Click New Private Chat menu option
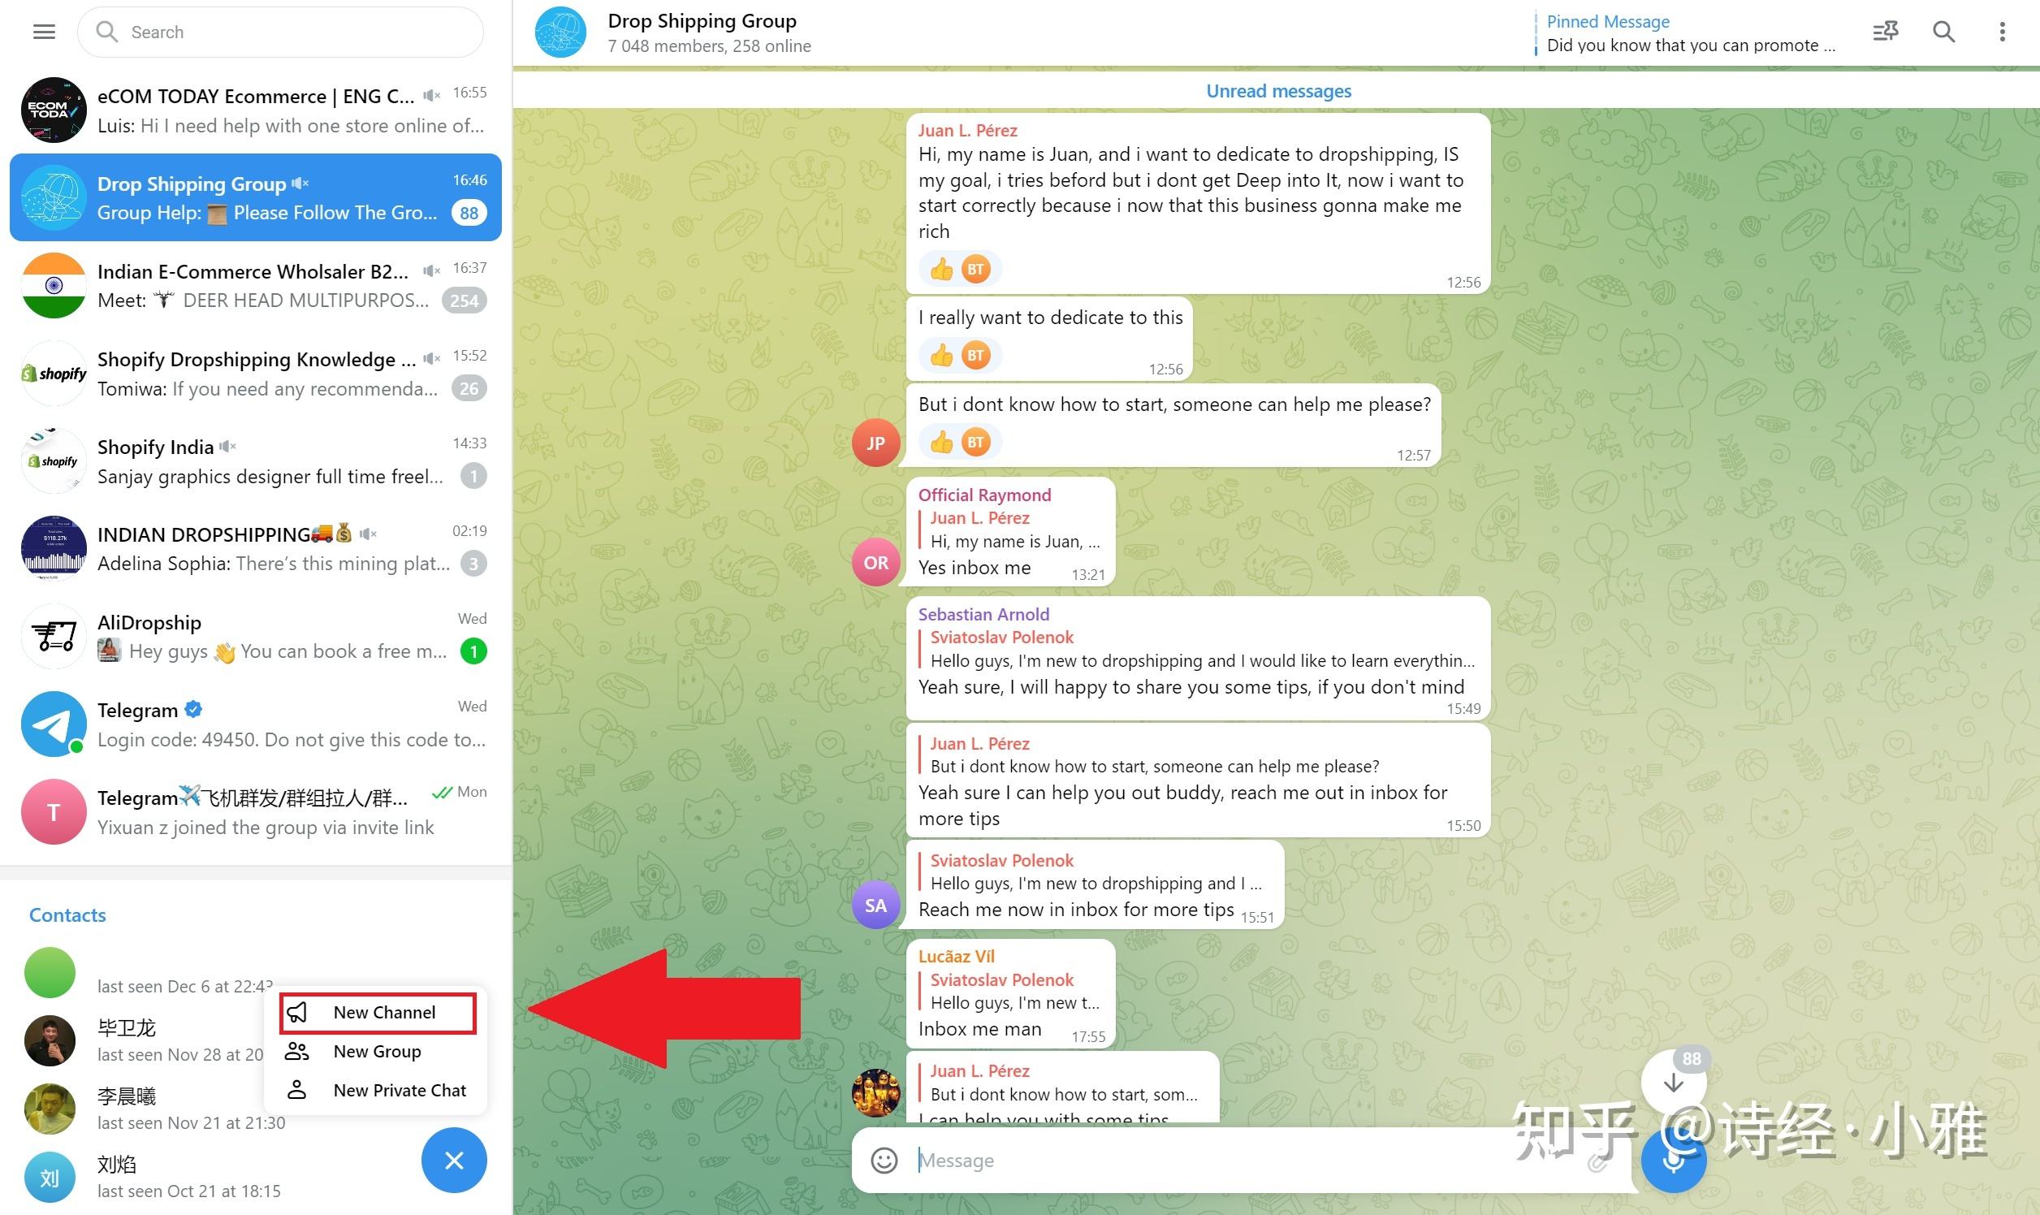Screen dimensions: 2040x1215 point(399,1089)
